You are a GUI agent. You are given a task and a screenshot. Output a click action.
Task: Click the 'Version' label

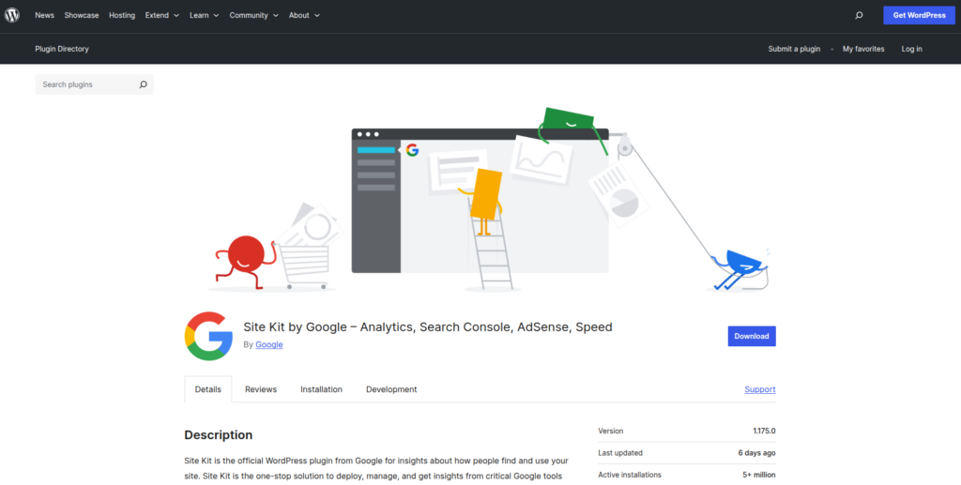pos(610,432)
